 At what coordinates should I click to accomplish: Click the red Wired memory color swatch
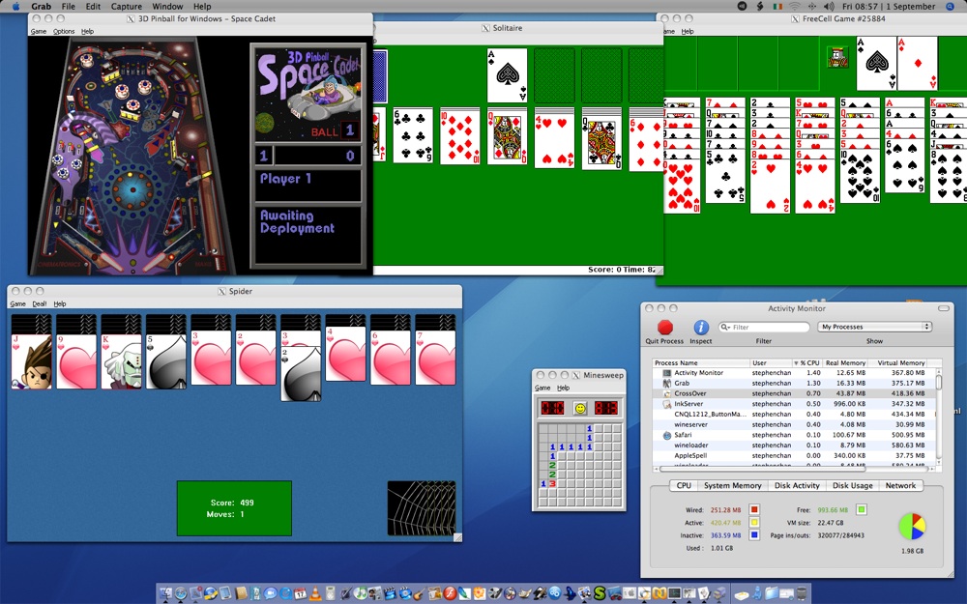[x=754, y=509]
